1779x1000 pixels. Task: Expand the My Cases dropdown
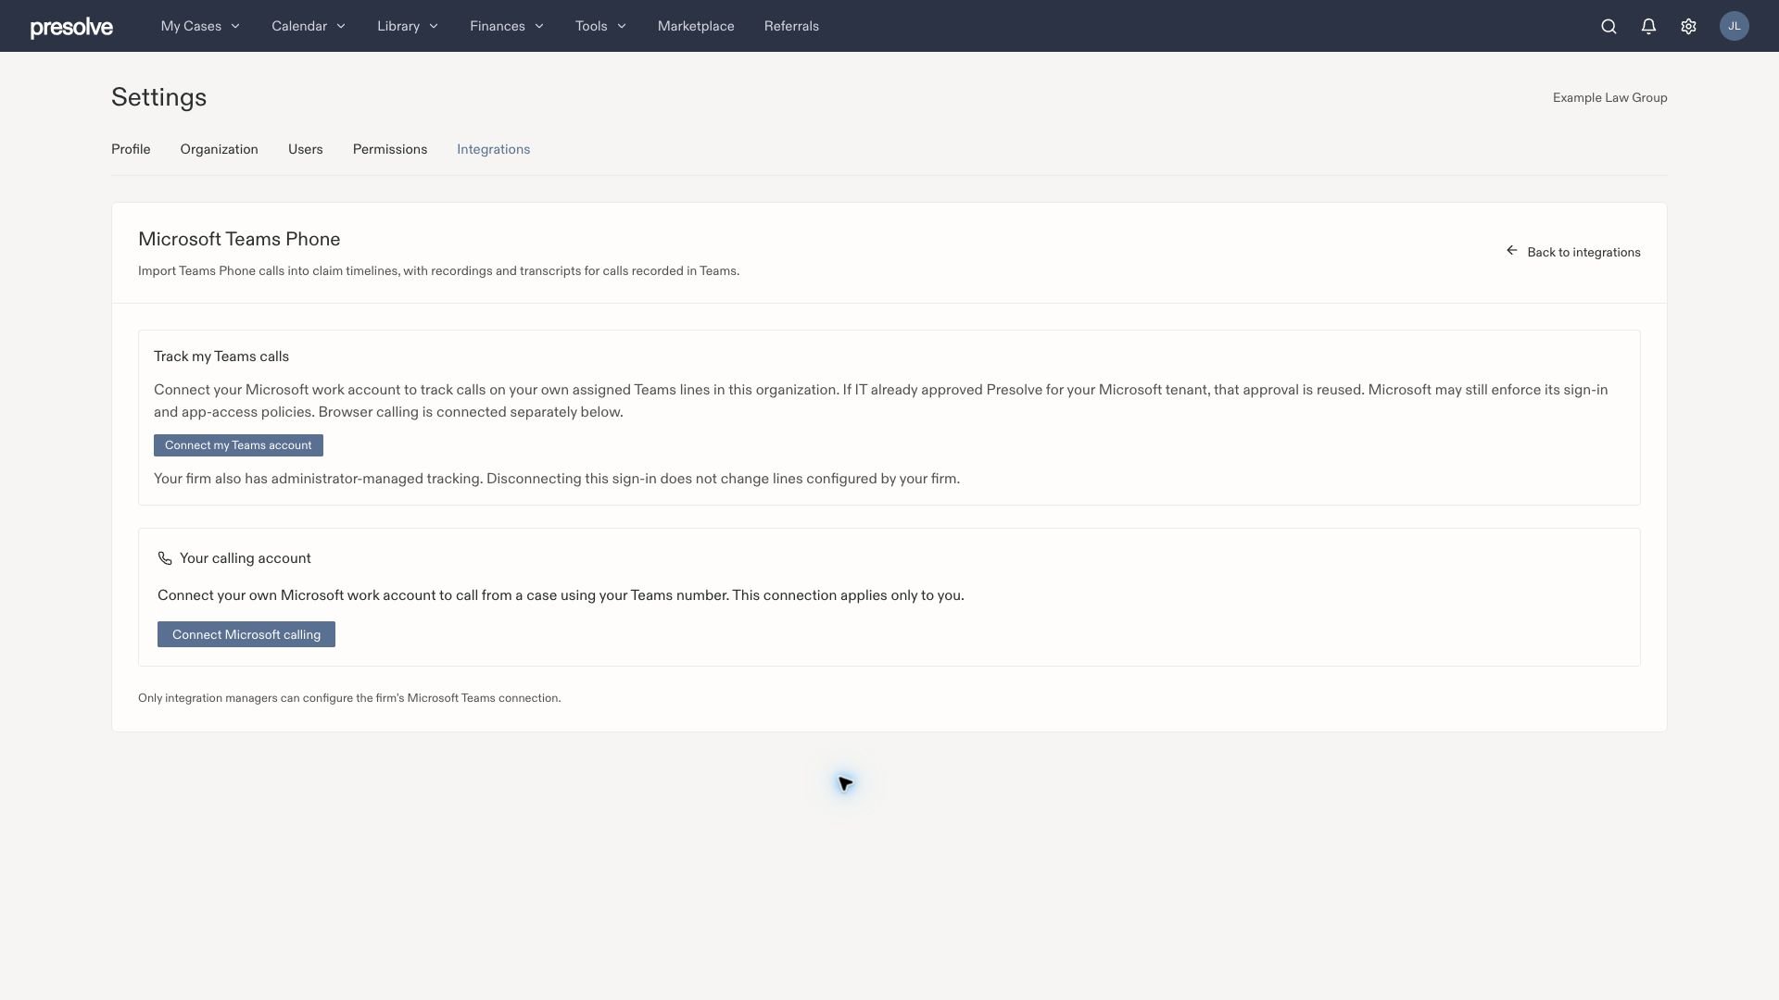coord(200,26)
